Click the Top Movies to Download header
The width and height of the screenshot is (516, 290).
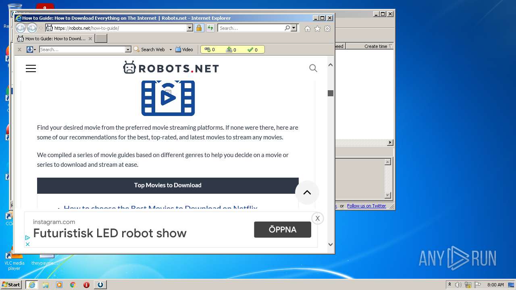168,185
